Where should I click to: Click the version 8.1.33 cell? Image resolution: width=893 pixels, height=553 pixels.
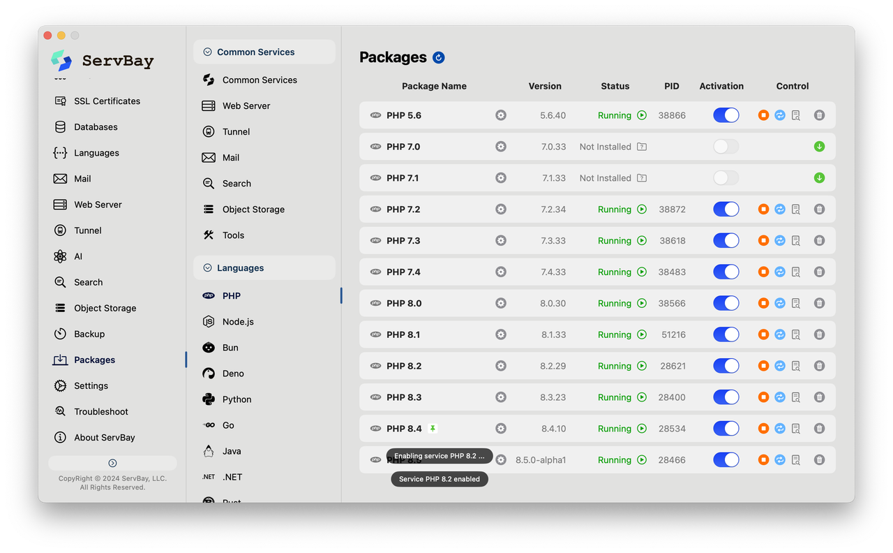click(553, 334)
